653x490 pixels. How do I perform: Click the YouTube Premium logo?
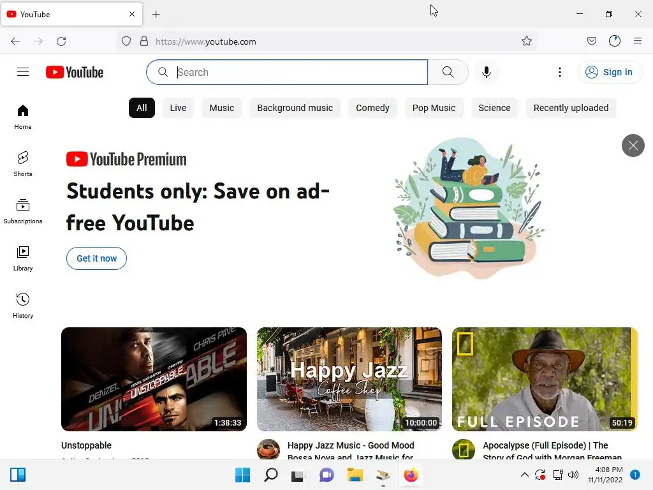click(126, 159)
